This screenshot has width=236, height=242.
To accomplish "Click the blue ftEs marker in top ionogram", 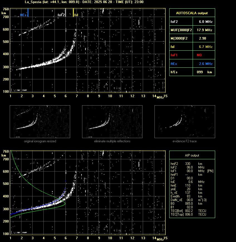I will 28,13.
